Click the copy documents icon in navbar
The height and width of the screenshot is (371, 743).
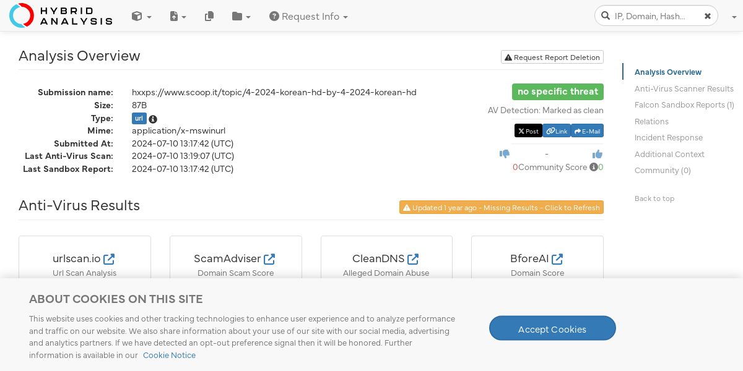coord(209,17)
